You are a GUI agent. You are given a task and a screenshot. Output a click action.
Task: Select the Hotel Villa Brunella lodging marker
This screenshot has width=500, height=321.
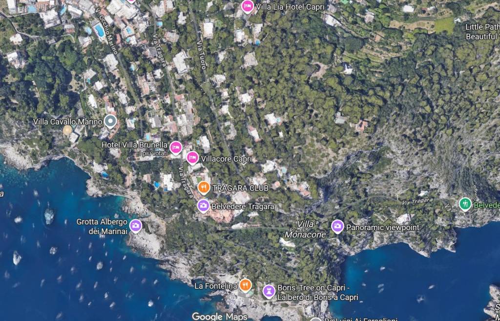pos(176,148)
